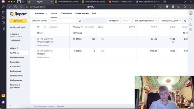Click Редактировать under Установка/ремонт
Image resolution: width=194 pixels, height=109 pixels.
pos(43,45)
